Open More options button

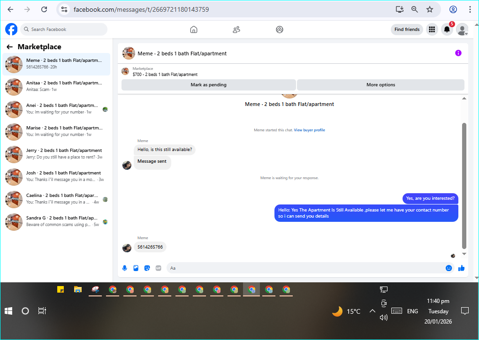point(380,85)
